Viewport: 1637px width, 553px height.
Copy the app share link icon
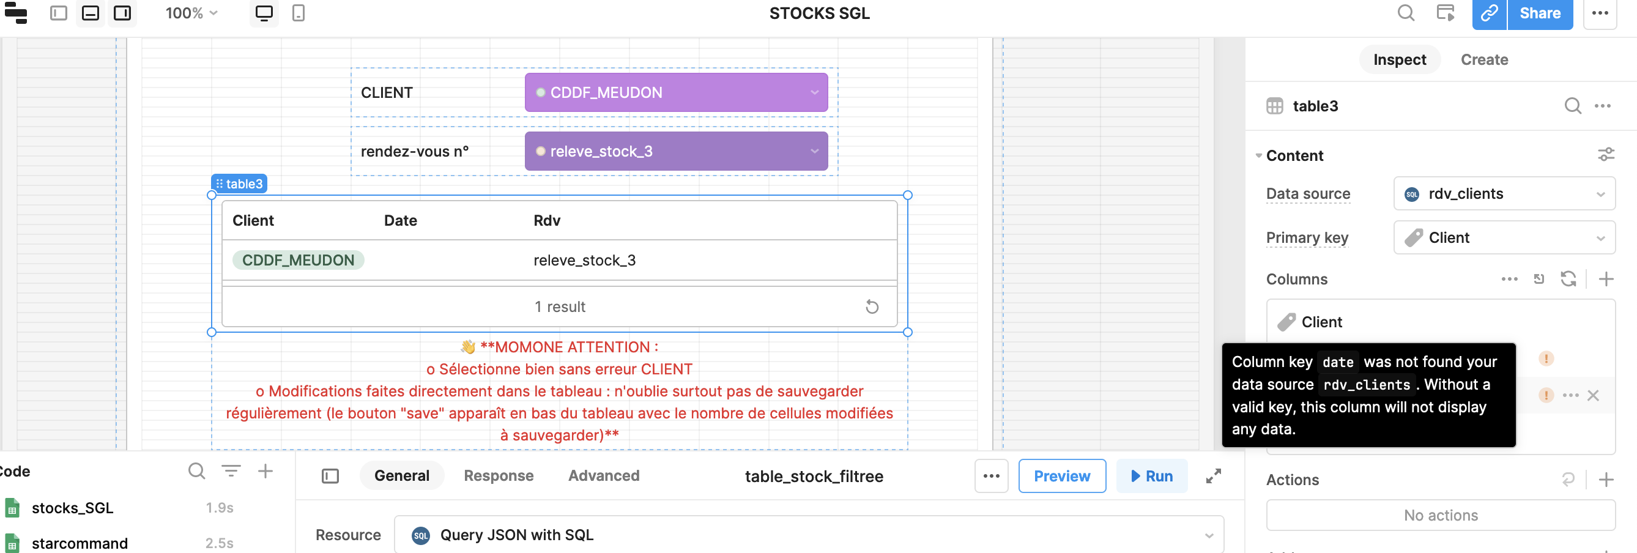[x=1489, y=13]
